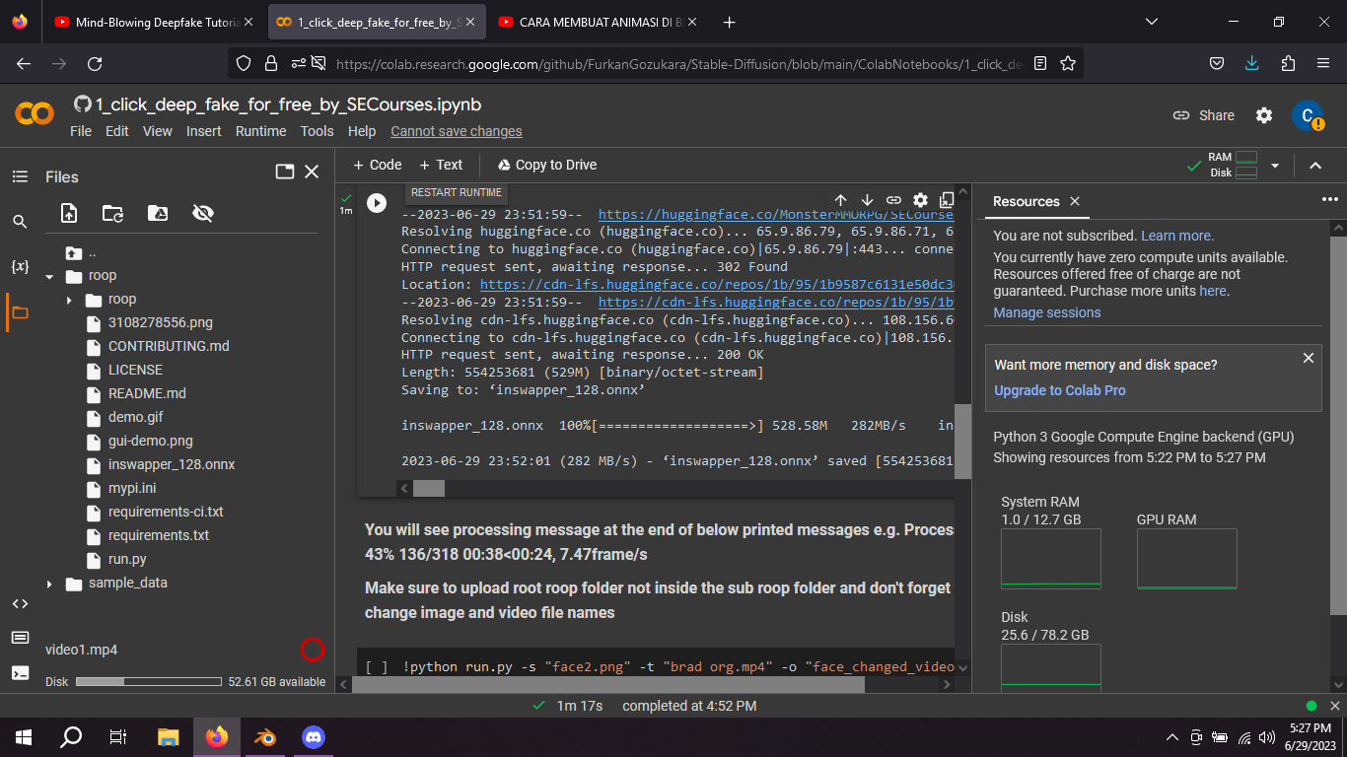Select the Terminal icon in the left sidebar

click(19, 673)
